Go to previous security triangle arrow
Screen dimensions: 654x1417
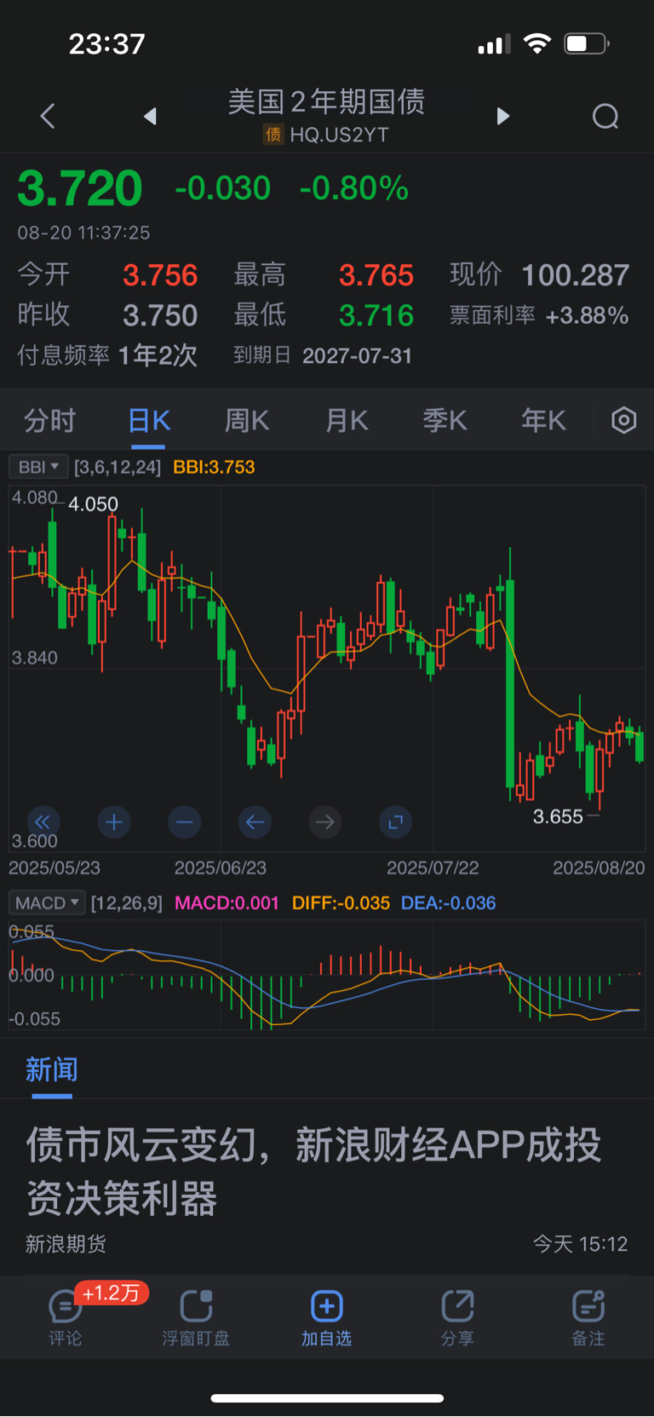(150, 116)
